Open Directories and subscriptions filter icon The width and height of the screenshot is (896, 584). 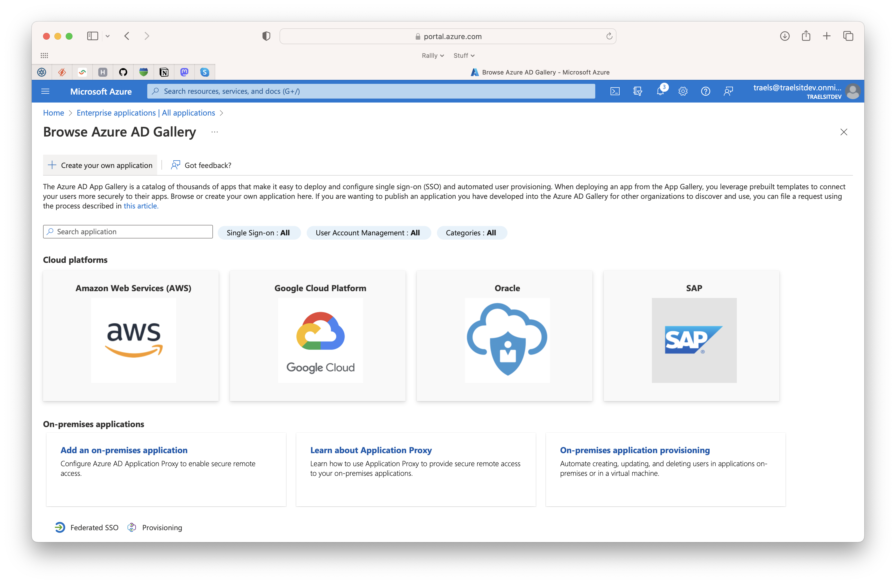pyautogui.click(x=637, y=91)
